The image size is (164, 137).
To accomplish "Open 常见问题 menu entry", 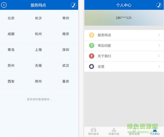I will click(x=124, y=45).
